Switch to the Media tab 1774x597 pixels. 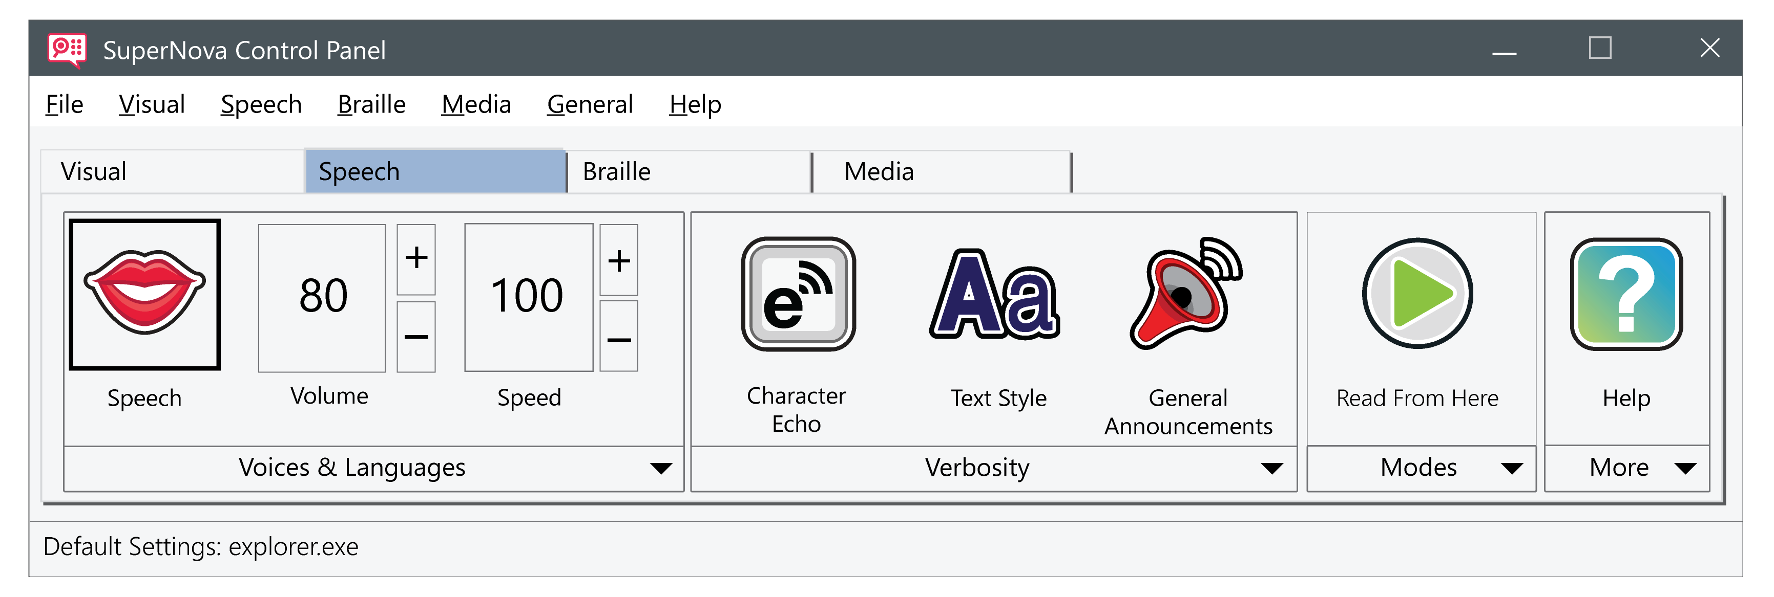coord(942,172)
